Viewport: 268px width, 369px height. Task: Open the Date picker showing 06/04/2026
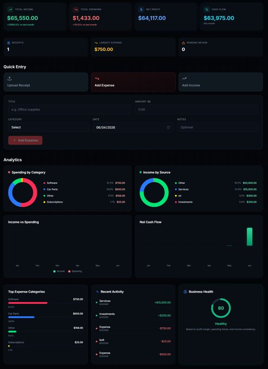133,128
